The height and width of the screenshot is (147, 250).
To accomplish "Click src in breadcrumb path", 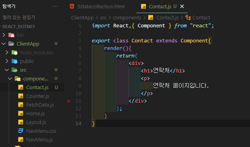I will (103, 18).
